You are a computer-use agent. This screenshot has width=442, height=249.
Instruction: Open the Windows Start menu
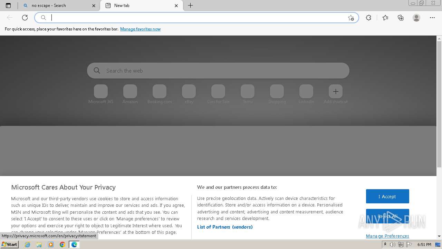click(10, 245)
